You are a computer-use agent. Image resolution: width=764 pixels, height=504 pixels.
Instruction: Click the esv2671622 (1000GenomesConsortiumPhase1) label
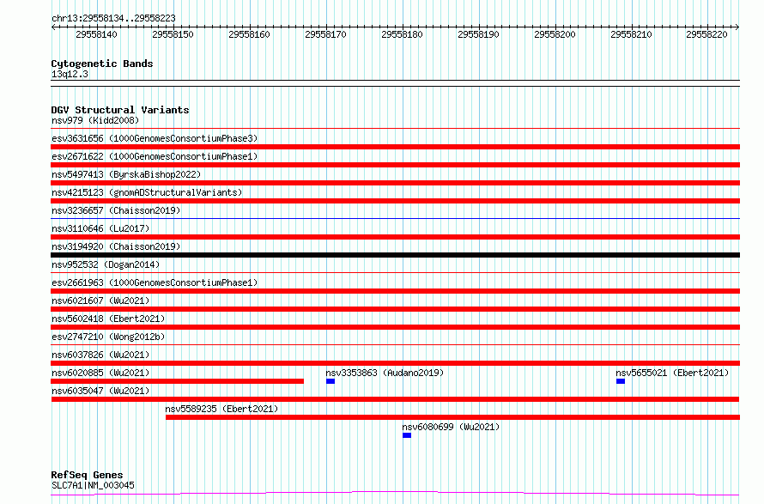tap(155, 156)
